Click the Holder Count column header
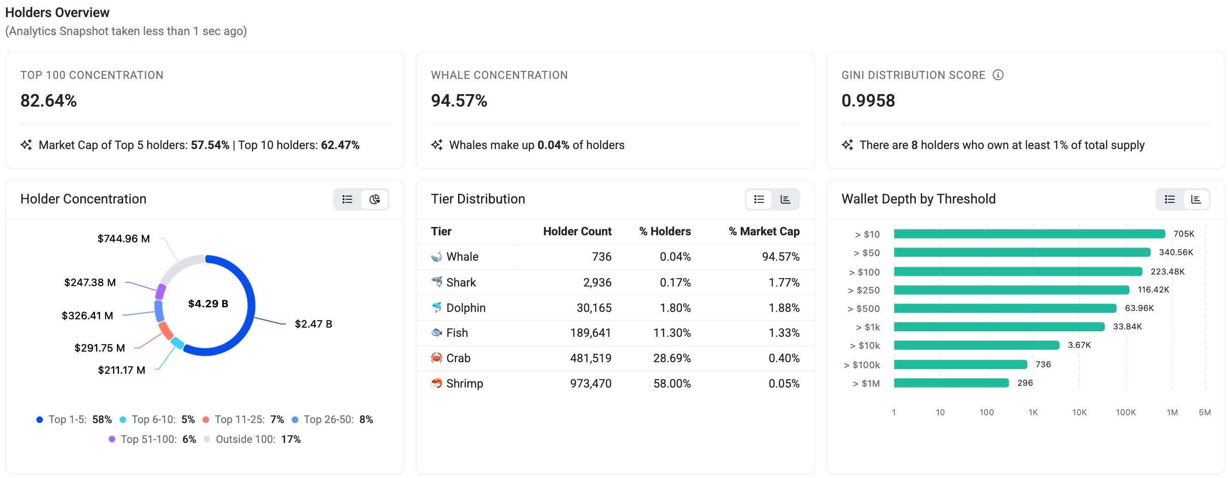This screenshot has width=1228, height=478. pos(577,231)
